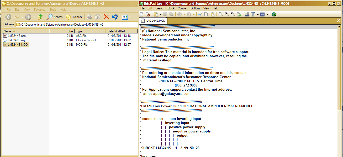This screenshot has height=157, width=343.
Task: Expand the open file dropdown arrow in EditPad
Action: [x=161, y=15]
